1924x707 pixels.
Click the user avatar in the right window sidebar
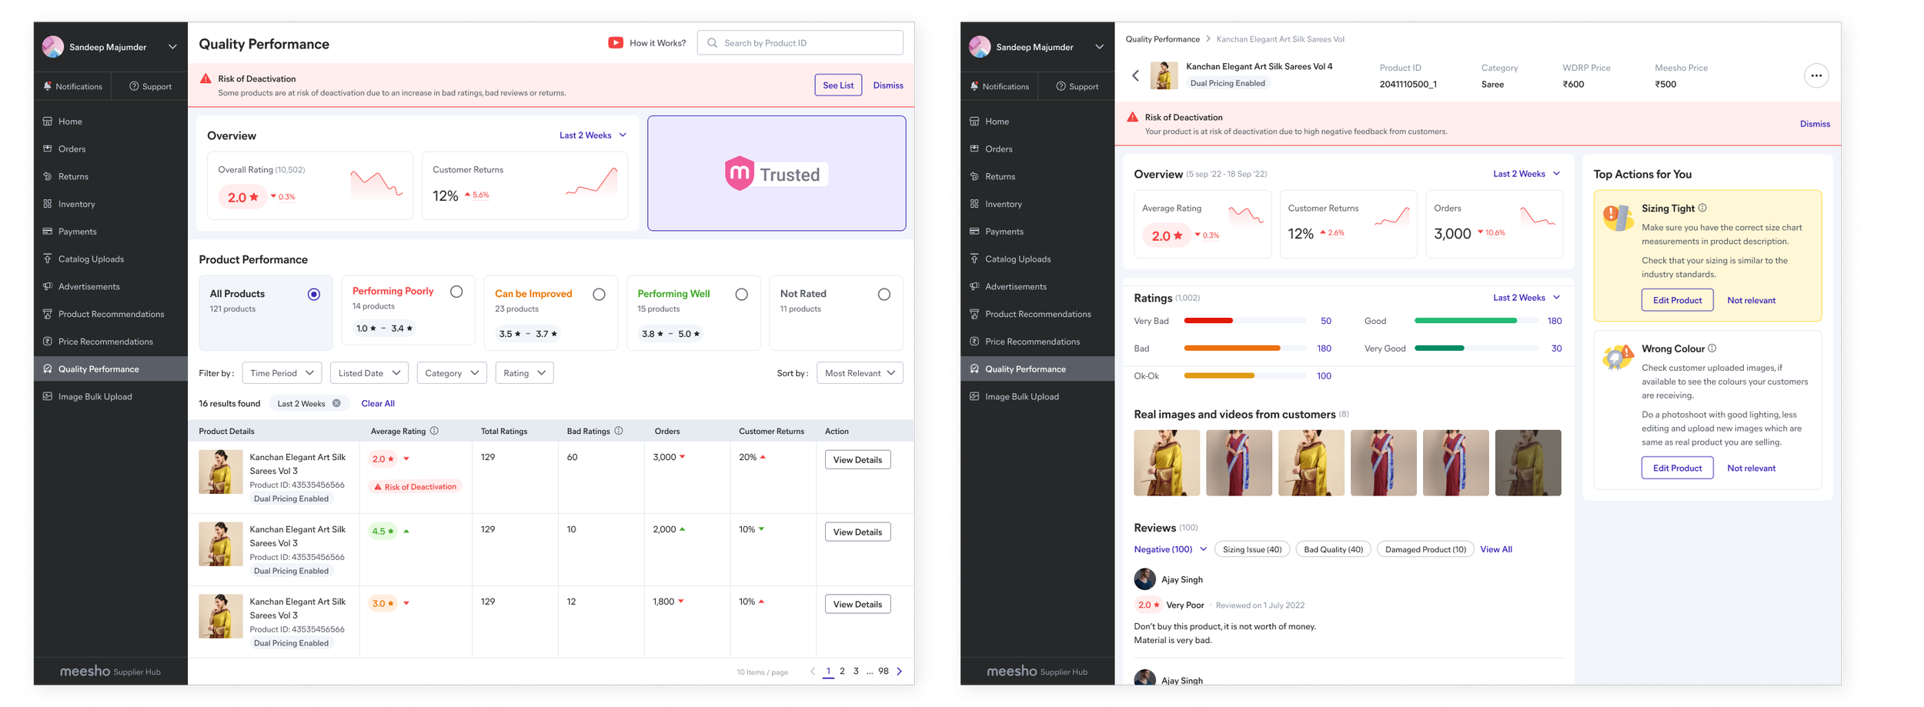(x=980, y=47)
